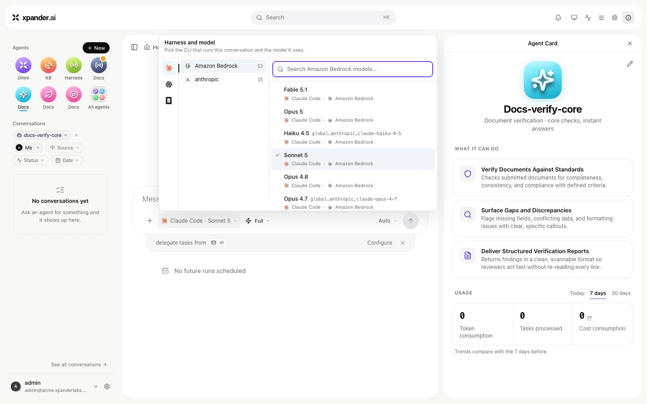
Task: Remove the Me filter chip
Action: coord(38,148)
